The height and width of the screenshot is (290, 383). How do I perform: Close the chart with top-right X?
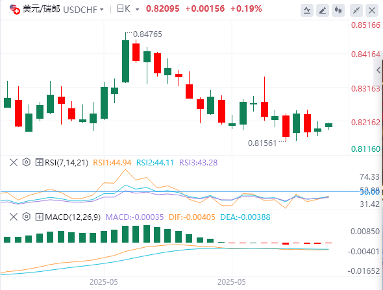tap(372, 10)
